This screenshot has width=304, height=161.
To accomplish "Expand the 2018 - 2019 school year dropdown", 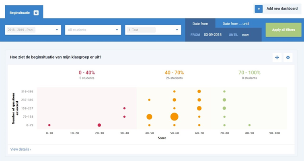I will 33,30.
